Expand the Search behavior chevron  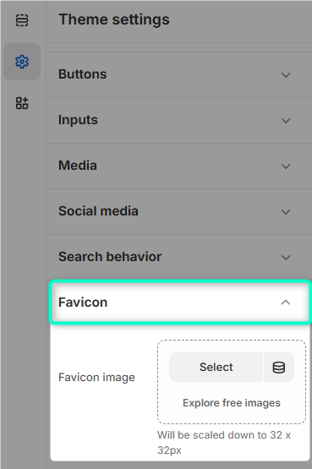coord(286,257)
